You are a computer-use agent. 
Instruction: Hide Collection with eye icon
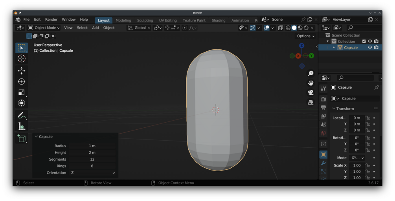pyautogui.click(x=370, y=41)
